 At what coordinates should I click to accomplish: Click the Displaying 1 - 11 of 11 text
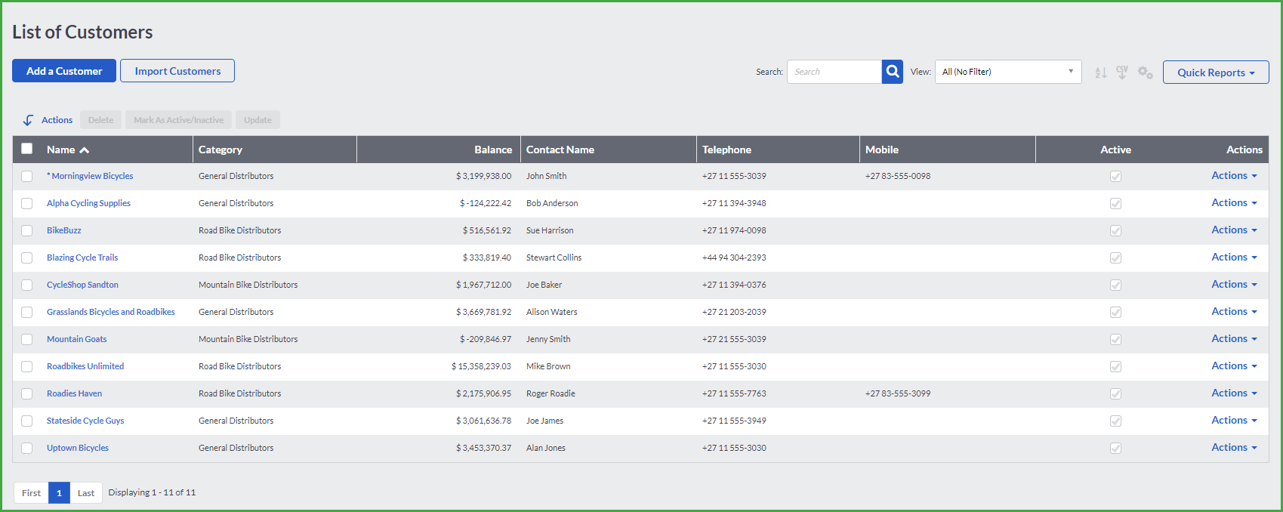coord(152,492)
